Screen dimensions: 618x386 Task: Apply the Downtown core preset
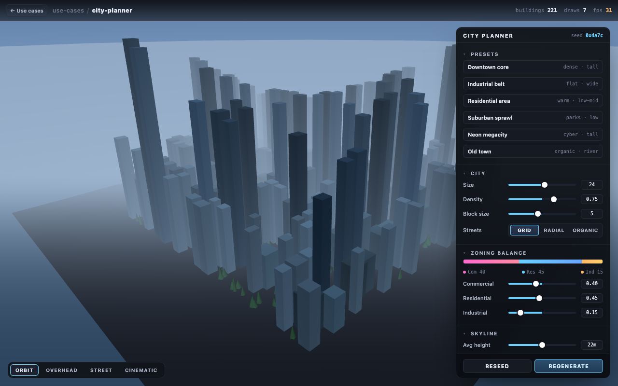[x=533, y=67]
